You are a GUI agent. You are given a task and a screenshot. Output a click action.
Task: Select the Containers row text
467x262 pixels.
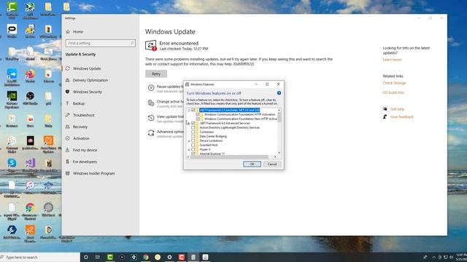click(x=207, y=132)
